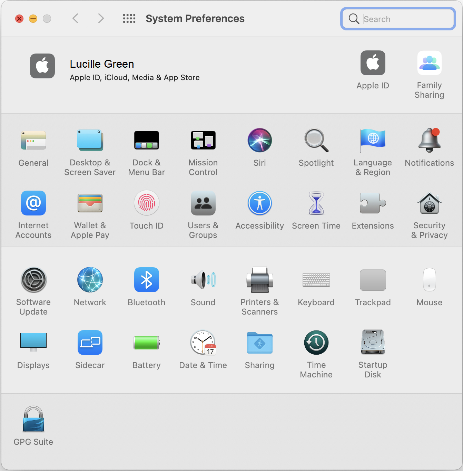Image resolution: width=463 pixels, height=471 pixels.
Task: Open Language & Region pane
Action: coord(373,141)
